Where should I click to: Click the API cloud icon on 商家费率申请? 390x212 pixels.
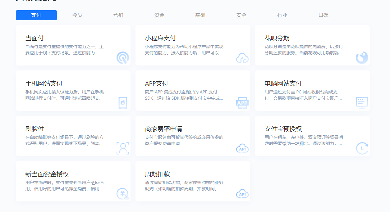coord(242,148)
